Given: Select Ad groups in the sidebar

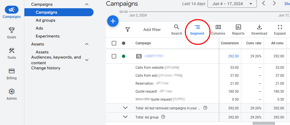Looking at the screenshot, I should point(45,20).
